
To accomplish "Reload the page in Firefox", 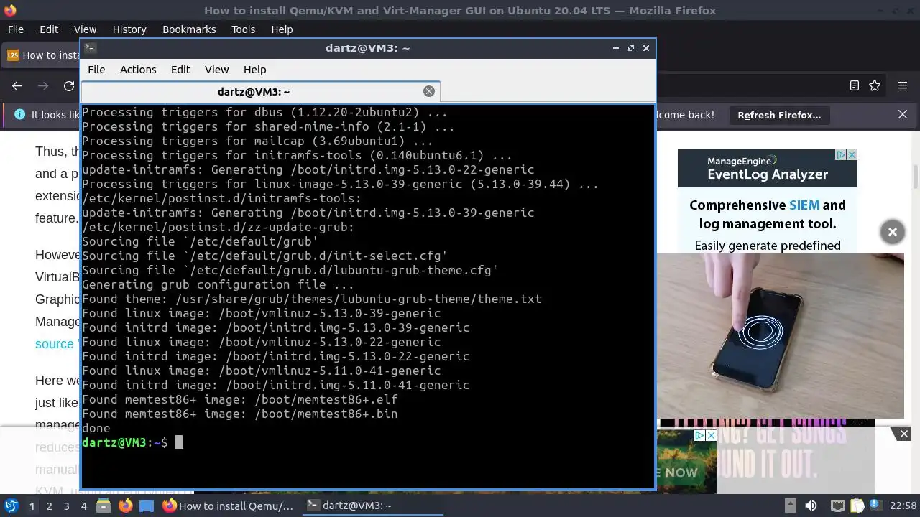I will tap(69, 86).
